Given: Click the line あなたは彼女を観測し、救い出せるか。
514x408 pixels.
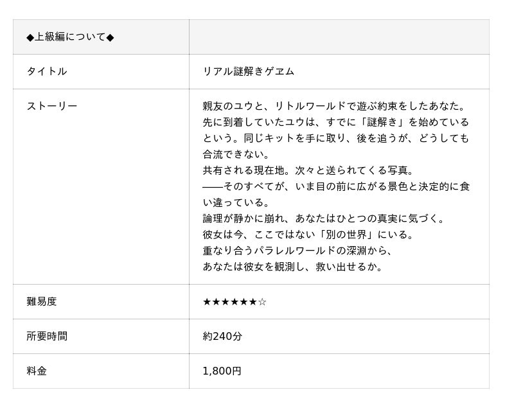Looking at the screenshot, I should click(x=293, y=267).
